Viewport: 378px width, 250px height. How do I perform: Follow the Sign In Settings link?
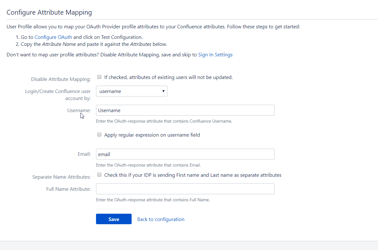(215, 55)
